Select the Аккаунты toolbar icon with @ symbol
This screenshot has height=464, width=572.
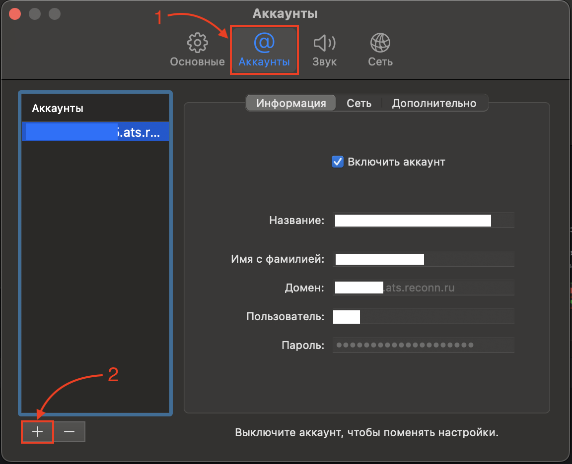tap(264, 50)
